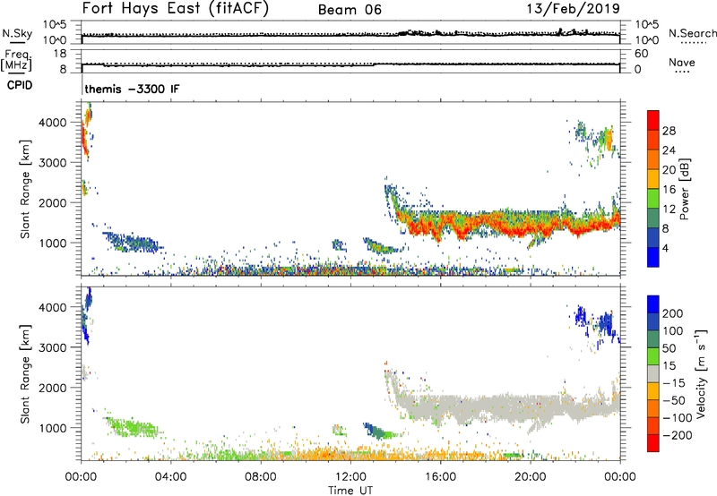Select the '04:00' time tick label

pyautogui.click(x=171, y=477)
